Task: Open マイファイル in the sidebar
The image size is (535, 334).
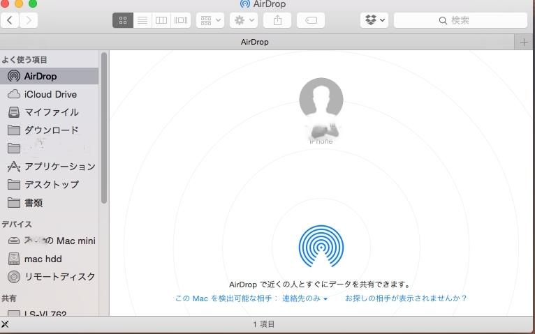Action: click(x=50, y=112)
